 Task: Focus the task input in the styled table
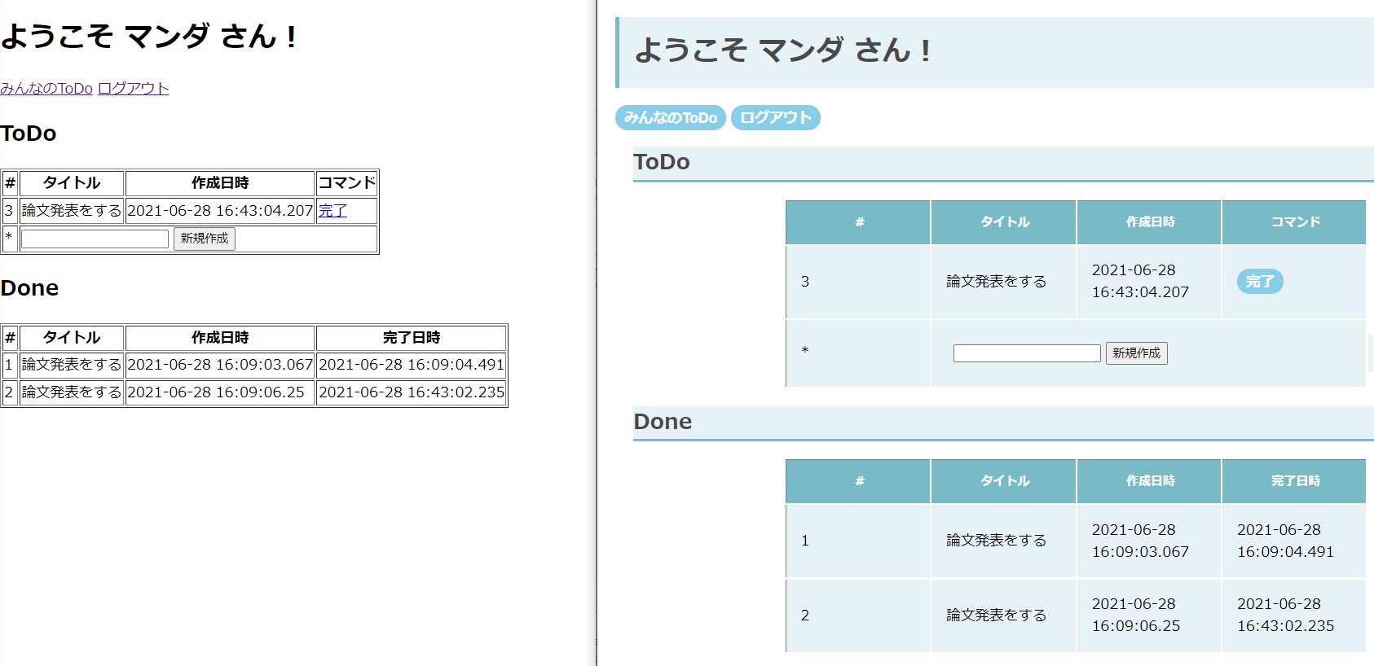1026,353
